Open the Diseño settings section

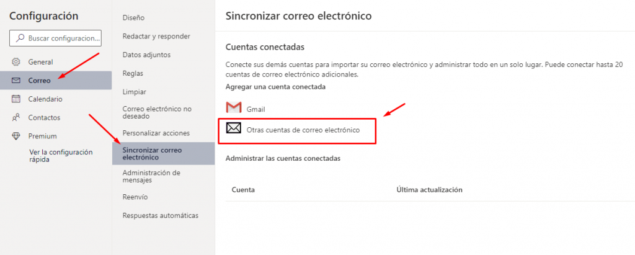[134, 17]
